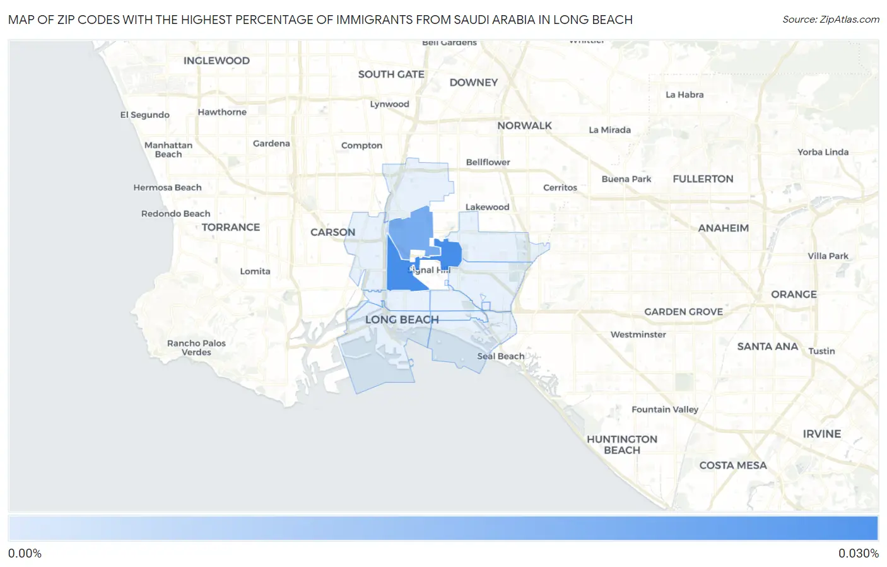
Task: Click the Seal Beach map label
Action: 500,356
